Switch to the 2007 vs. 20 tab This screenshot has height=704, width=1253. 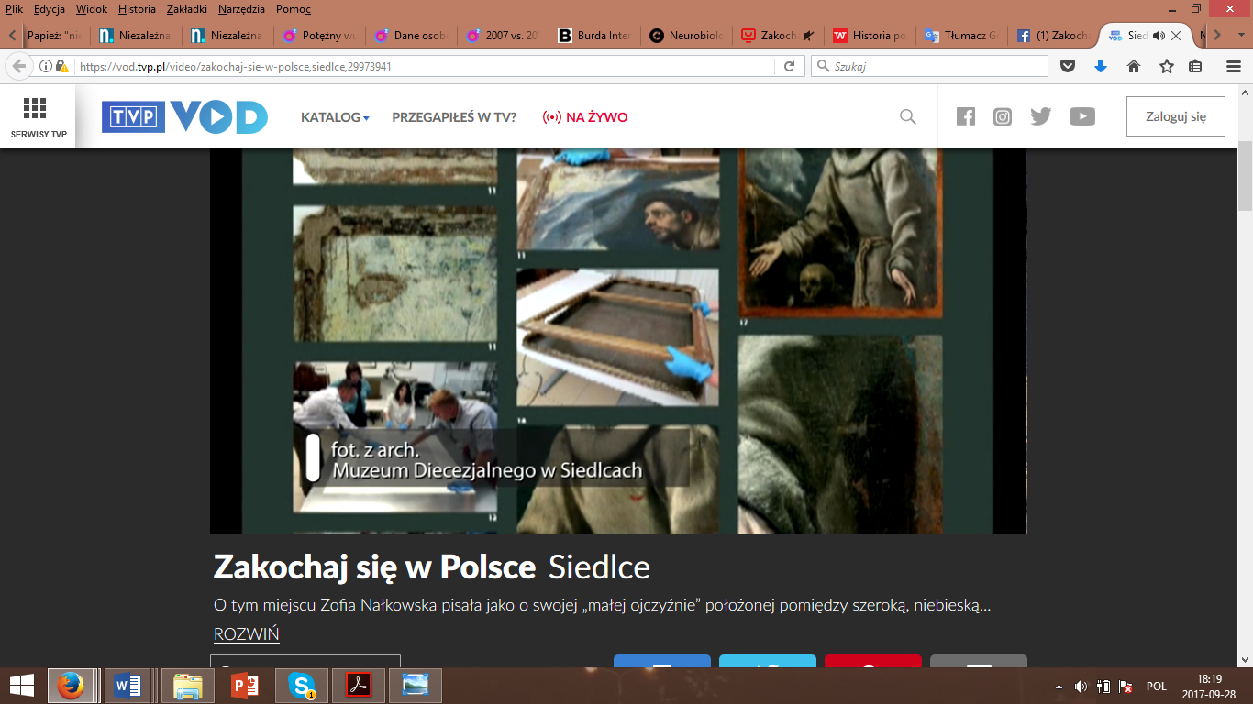(x=505, y=36)
